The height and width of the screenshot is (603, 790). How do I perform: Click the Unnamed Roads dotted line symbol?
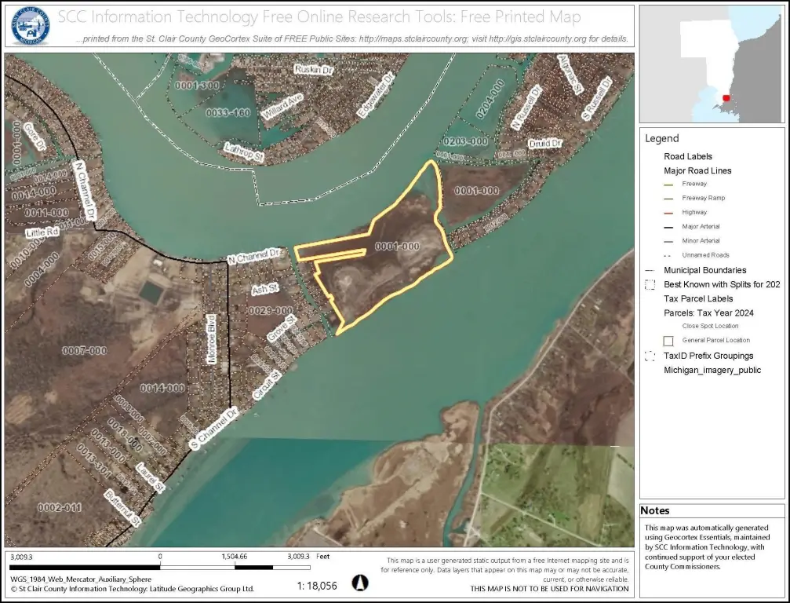(x=668, y=255)
